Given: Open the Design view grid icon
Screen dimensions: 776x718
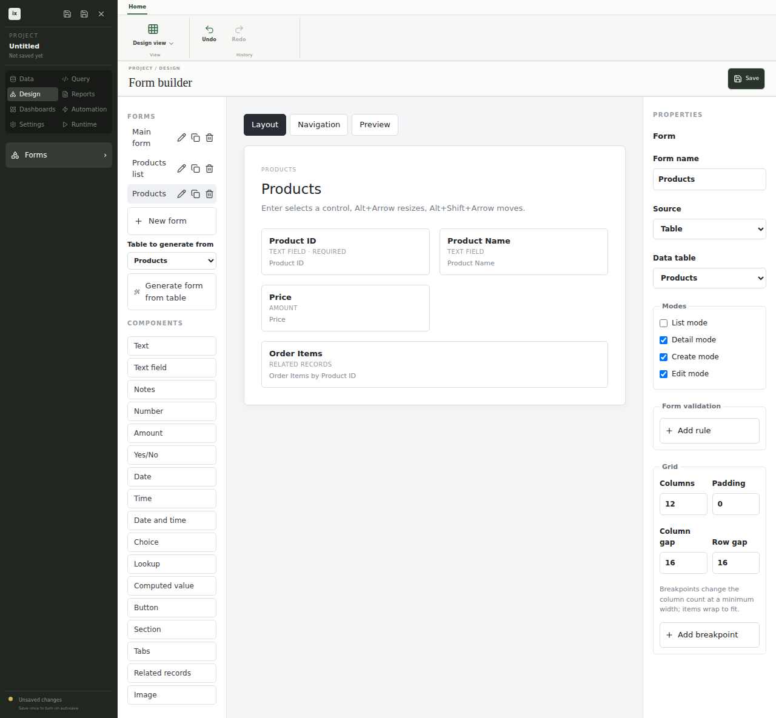Looking at the screenshot, I should pyautogui.click(x=153, y=29).
